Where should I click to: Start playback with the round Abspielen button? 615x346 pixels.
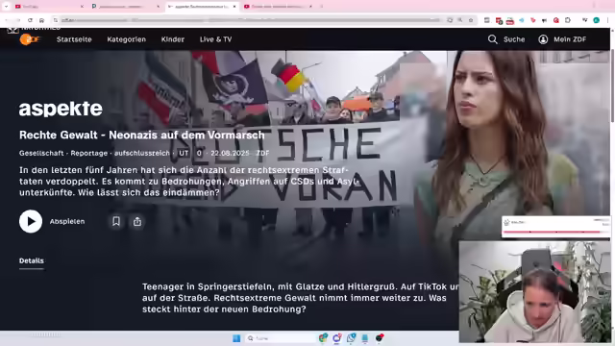(31, 221)
